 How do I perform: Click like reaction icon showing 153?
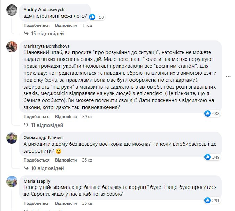(93, 17)
